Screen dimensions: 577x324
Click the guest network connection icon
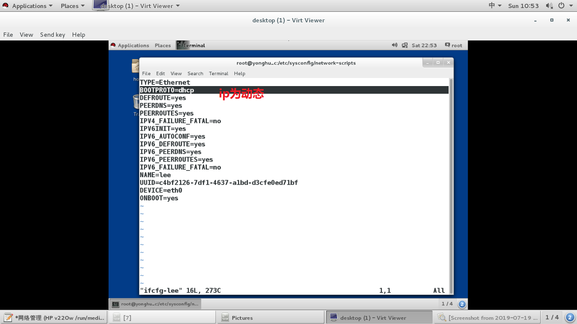pos(405,45)
